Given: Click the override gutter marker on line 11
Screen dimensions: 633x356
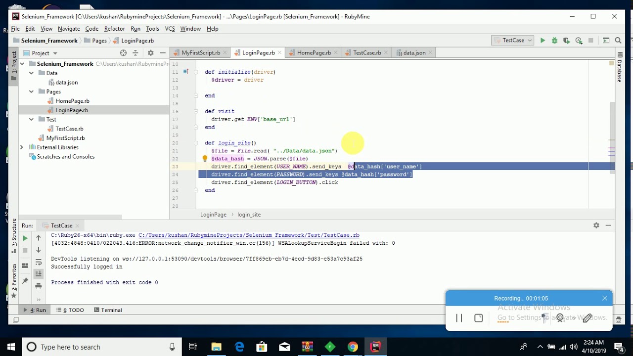Looking at the screenshot, I should [x=186, y=72].
